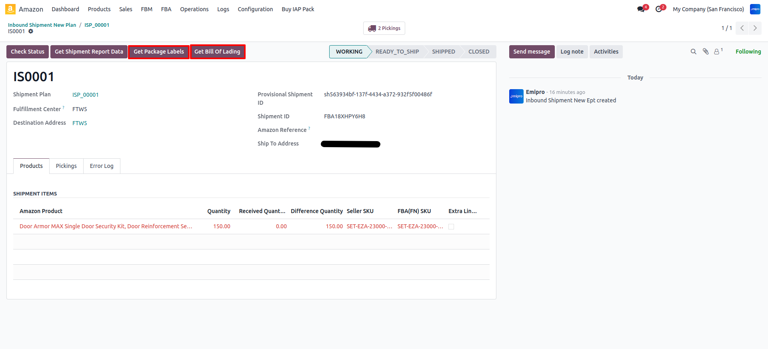Toggle the Extra Line checkbox in product row
768x349 pixels.
[451, 227]
